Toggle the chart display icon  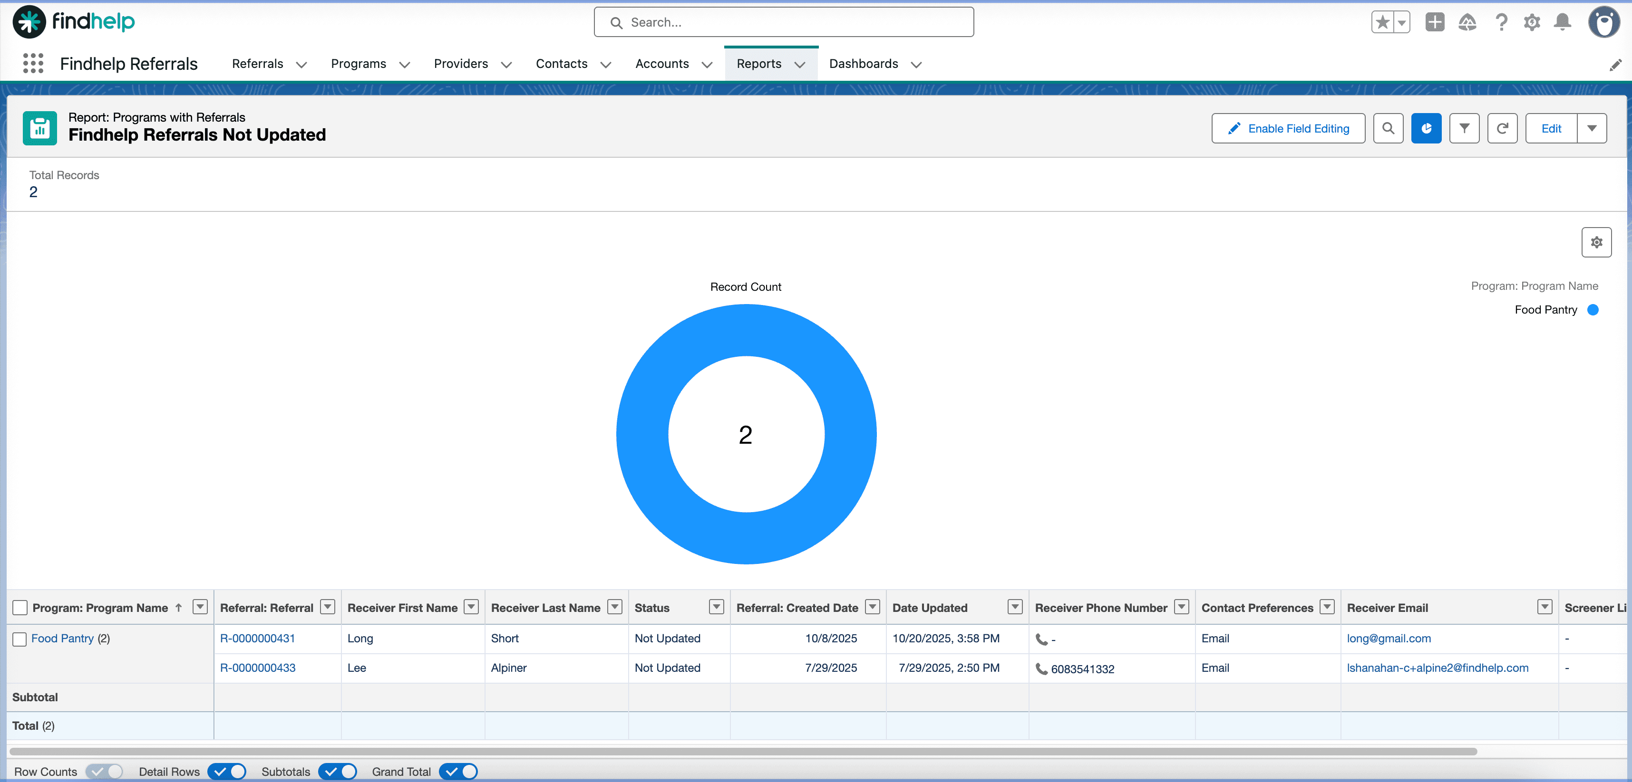coord(1426,129)
